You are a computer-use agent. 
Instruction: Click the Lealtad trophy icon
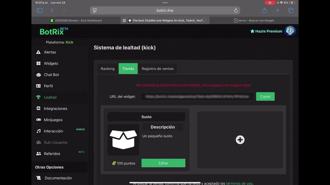point(38,97)
